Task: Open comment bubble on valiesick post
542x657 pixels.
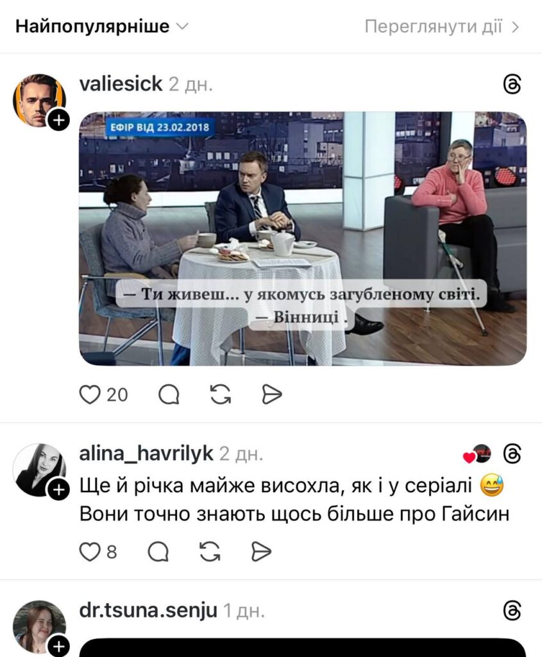Action: click(169, 395)
